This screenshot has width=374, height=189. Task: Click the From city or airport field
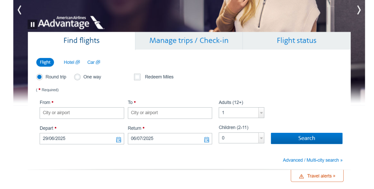pos(82,113)
